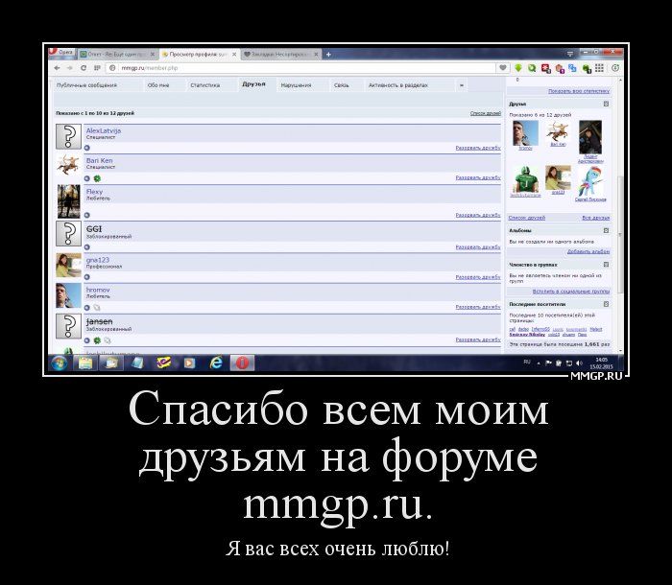Click the rainbow pony avatar in sidebar

590,180
